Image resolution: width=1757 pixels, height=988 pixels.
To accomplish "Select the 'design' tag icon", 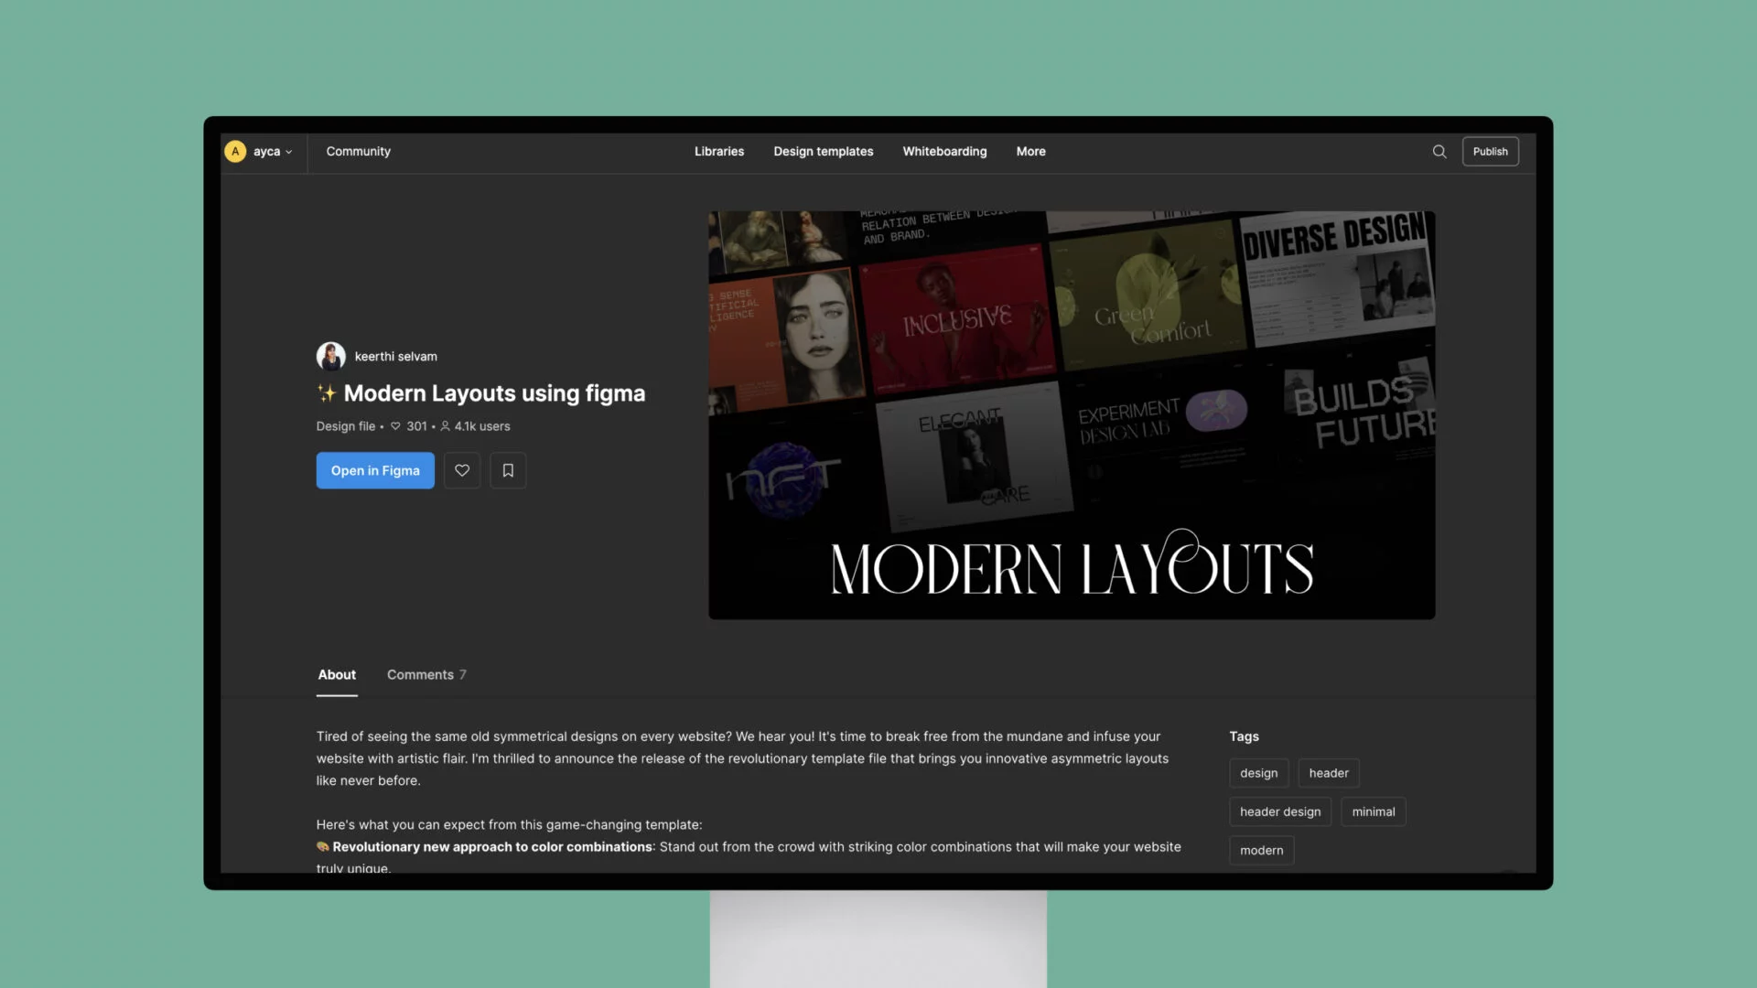I will pos(1258,772).
